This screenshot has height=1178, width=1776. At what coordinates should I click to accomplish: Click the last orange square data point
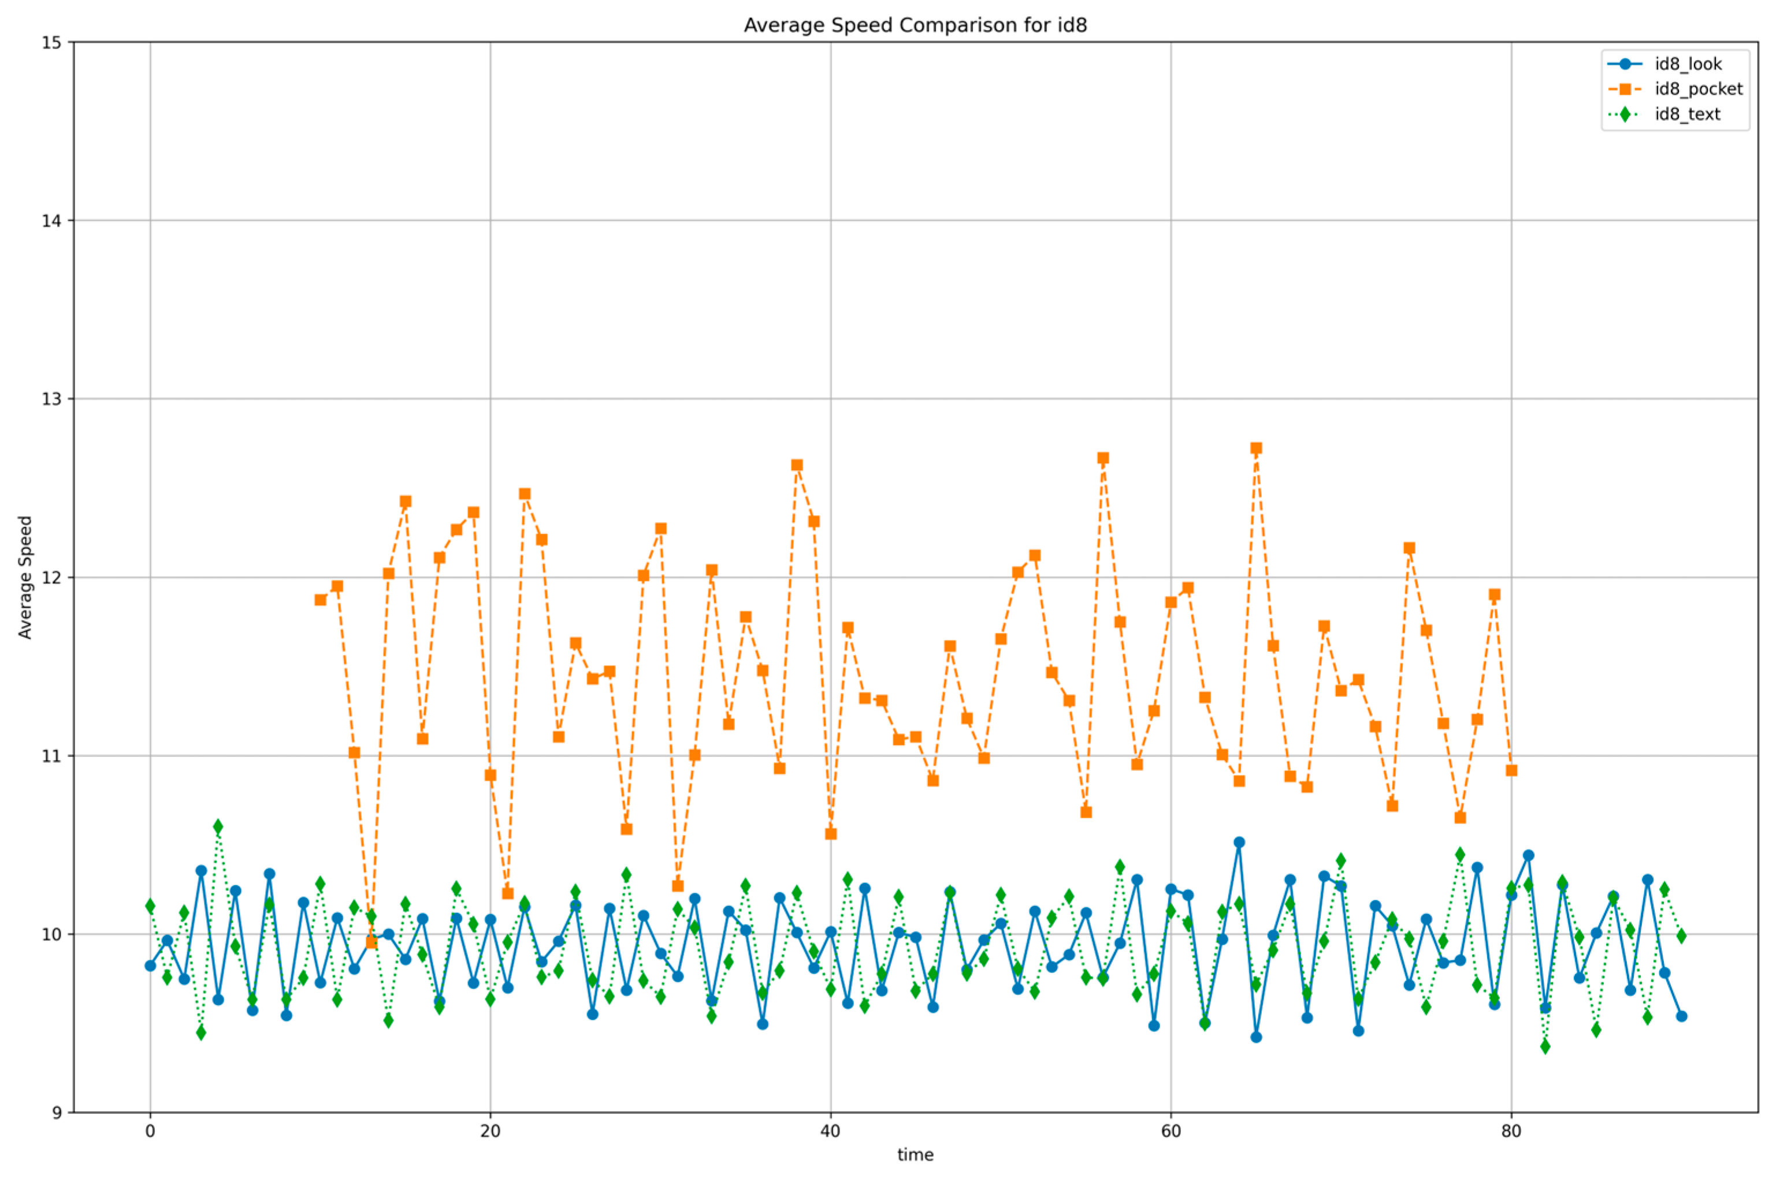point(1511,770)
